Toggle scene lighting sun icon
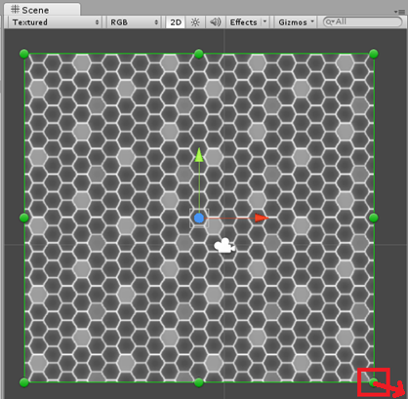This screenshot has height=399, width=408. pyautogui.click(x=195, y=22)
